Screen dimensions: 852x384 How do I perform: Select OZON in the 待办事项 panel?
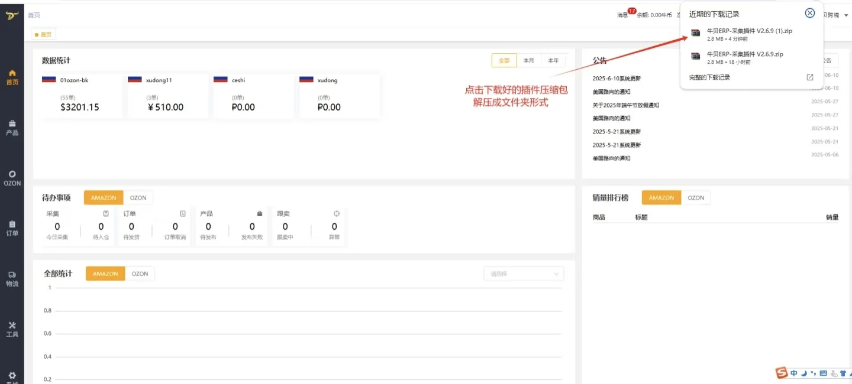tap(138, 198)
